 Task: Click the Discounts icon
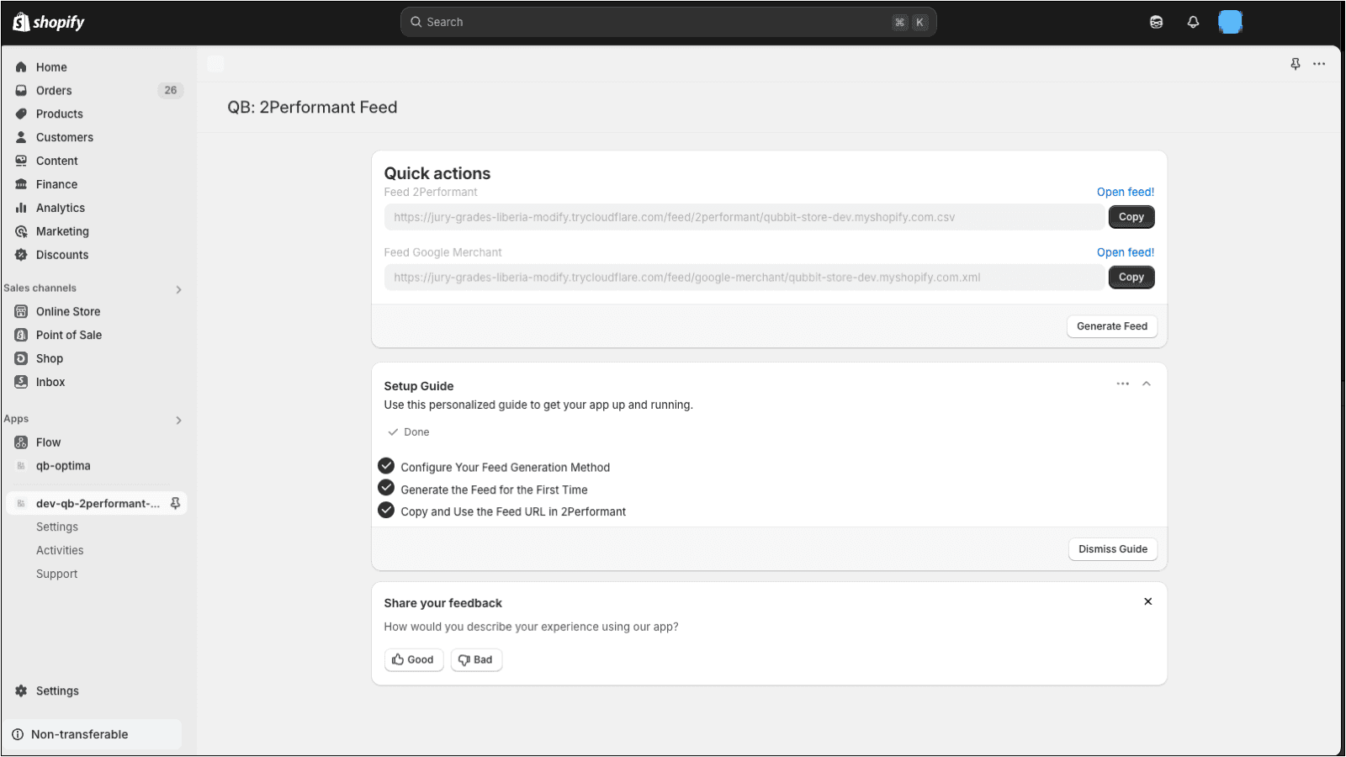click(x=21, y=255)
